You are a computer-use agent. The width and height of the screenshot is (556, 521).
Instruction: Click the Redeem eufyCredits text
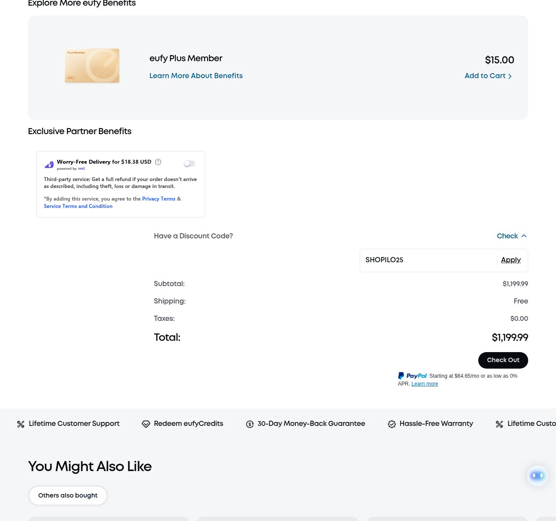click(189, 423)
